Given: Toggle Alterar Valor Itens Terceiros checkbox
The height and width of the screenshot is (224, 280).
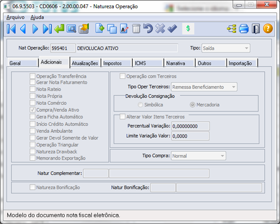Looking at the screenshot, I should pyautogui.click(x=122, y=116).
